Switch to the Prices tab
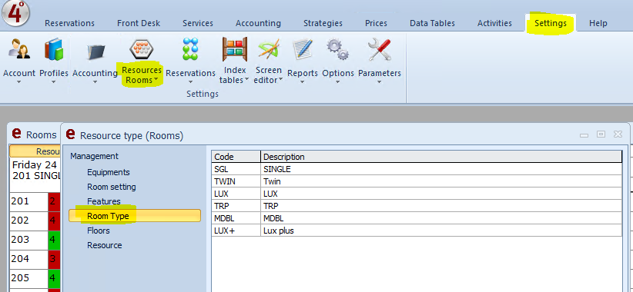 (376, 23)
